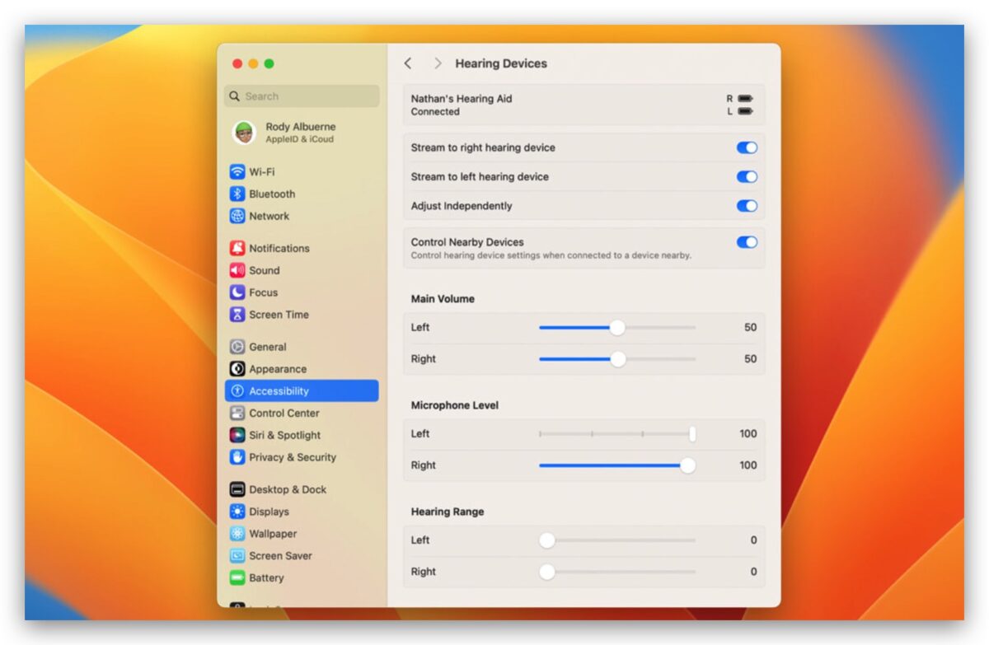This screenshot has width=989, height=645.
Task: Select Wi-Fi label in the sidebar
Action: point(262,172)
